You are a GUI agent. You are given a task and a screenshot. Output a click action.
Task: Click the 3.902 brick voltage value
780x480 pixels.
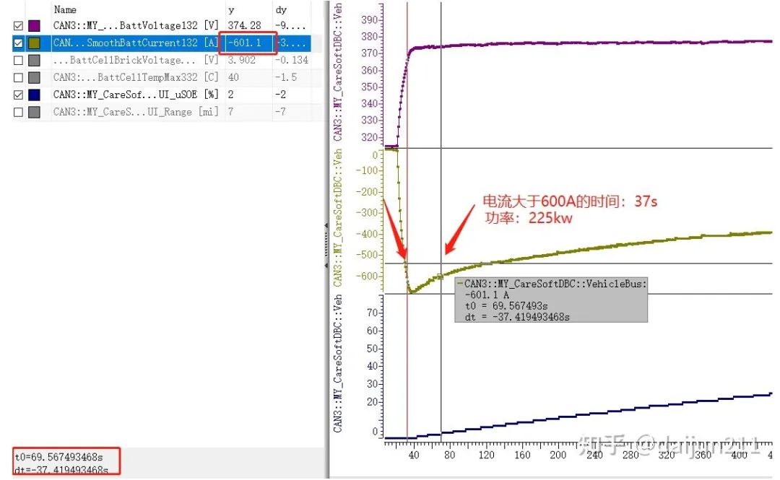(x=241, y=60)
